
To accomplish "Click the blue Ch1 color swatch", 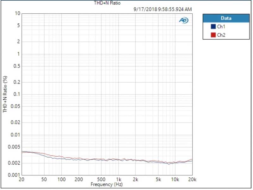I will point(213,27).
